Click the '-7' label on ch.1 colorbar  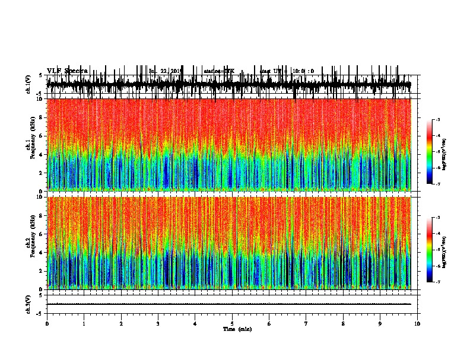click(438, 184)
